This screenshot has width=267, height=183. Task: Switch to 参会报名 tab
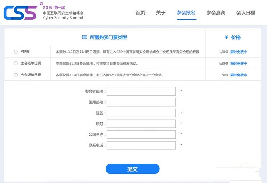(186, 13)
